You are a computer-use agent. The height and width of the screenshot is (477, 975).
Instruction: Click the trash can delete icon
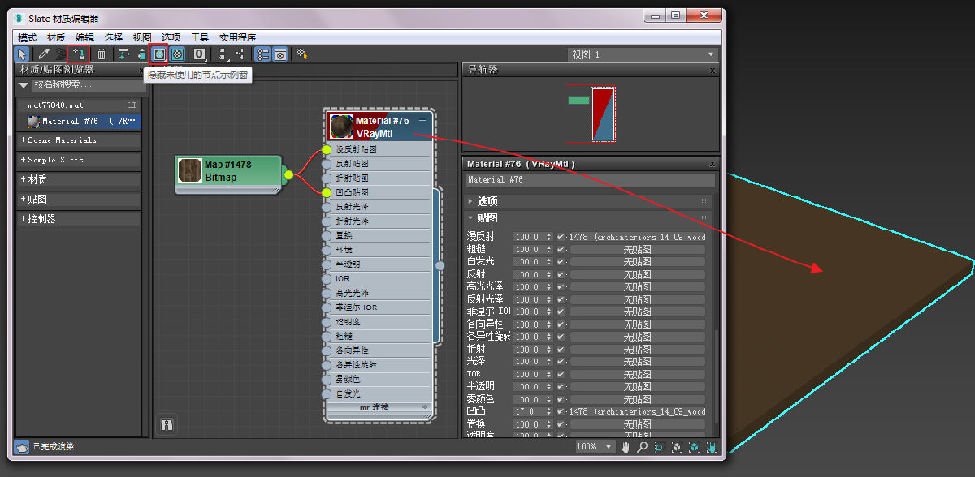(102, 54)
